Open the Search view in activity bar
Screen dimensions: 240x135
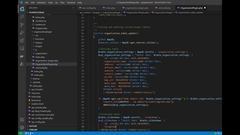(22, 16)
